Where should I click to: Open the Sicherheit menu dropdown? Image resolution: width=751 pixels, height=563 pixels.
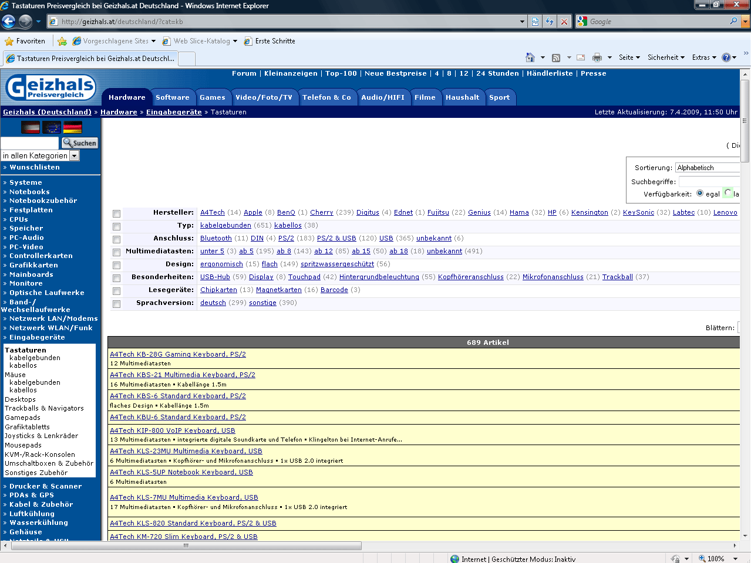[x=666, y=57]
